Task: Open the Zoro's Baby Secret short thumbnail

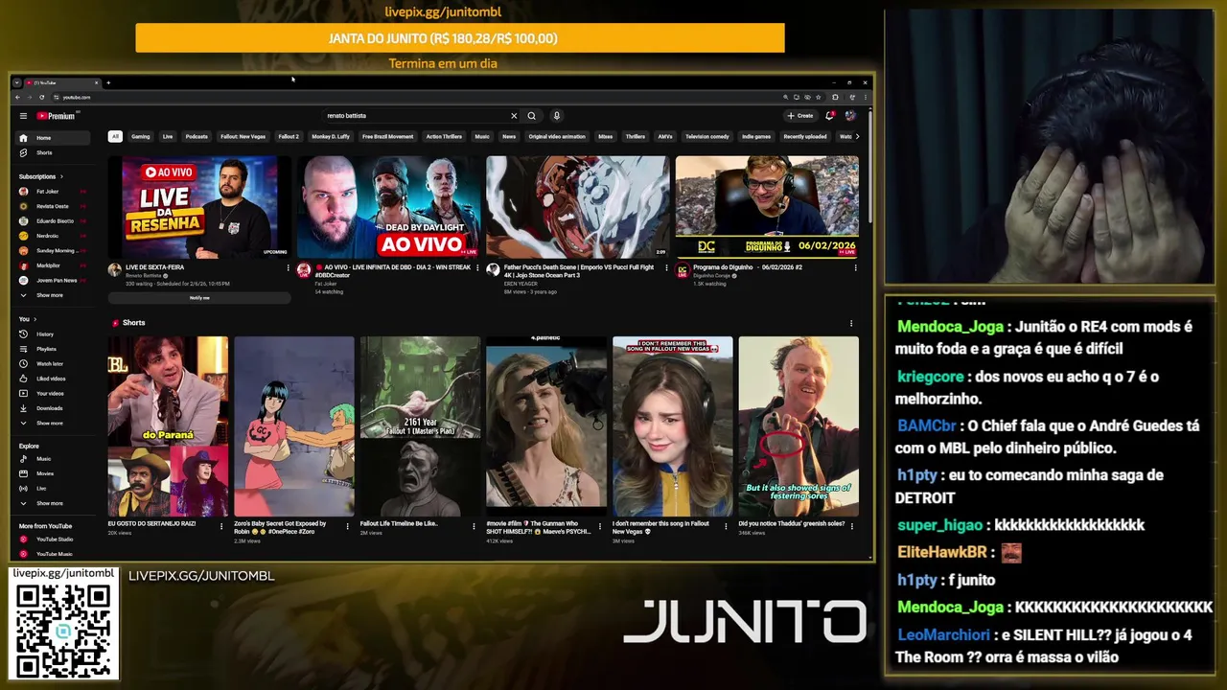Action: pos(294,426)
